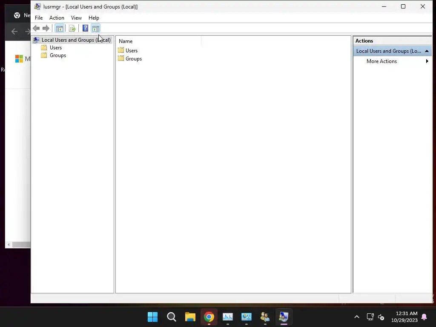
Task: Select Groups folder in the left tree
Action: point(58,55)
